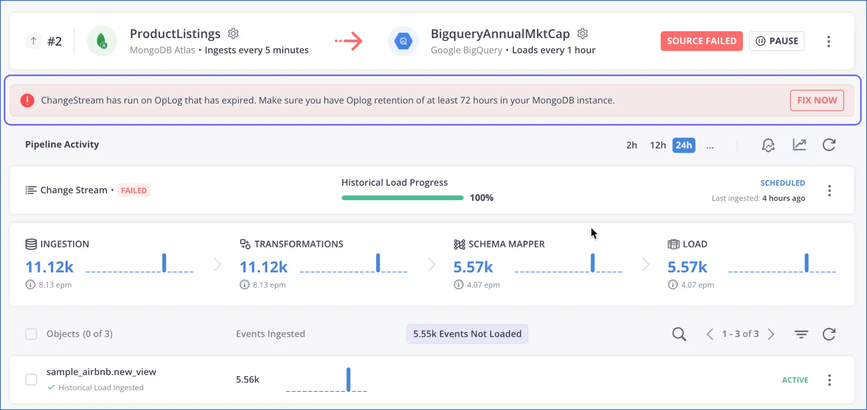Screen dimensions: 867x410
Task: Open the MongoDB Atlas source icon
Action: point(102,41)
